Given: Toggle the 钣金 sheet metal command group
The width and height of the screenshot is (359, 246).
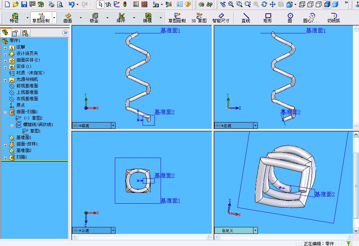Looking at the screenshot, I should [94, 18].
